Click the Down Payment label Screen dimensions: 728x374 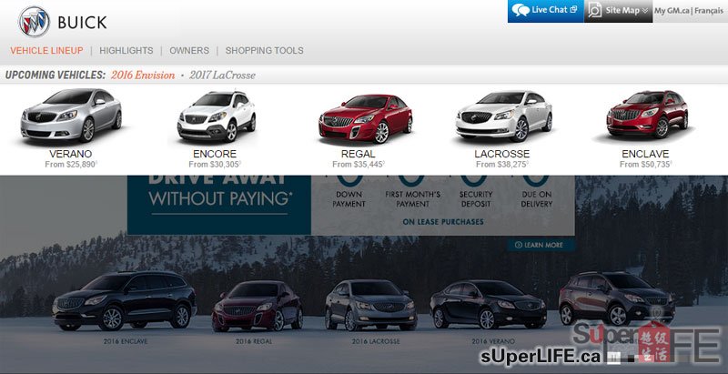(349, 199)
